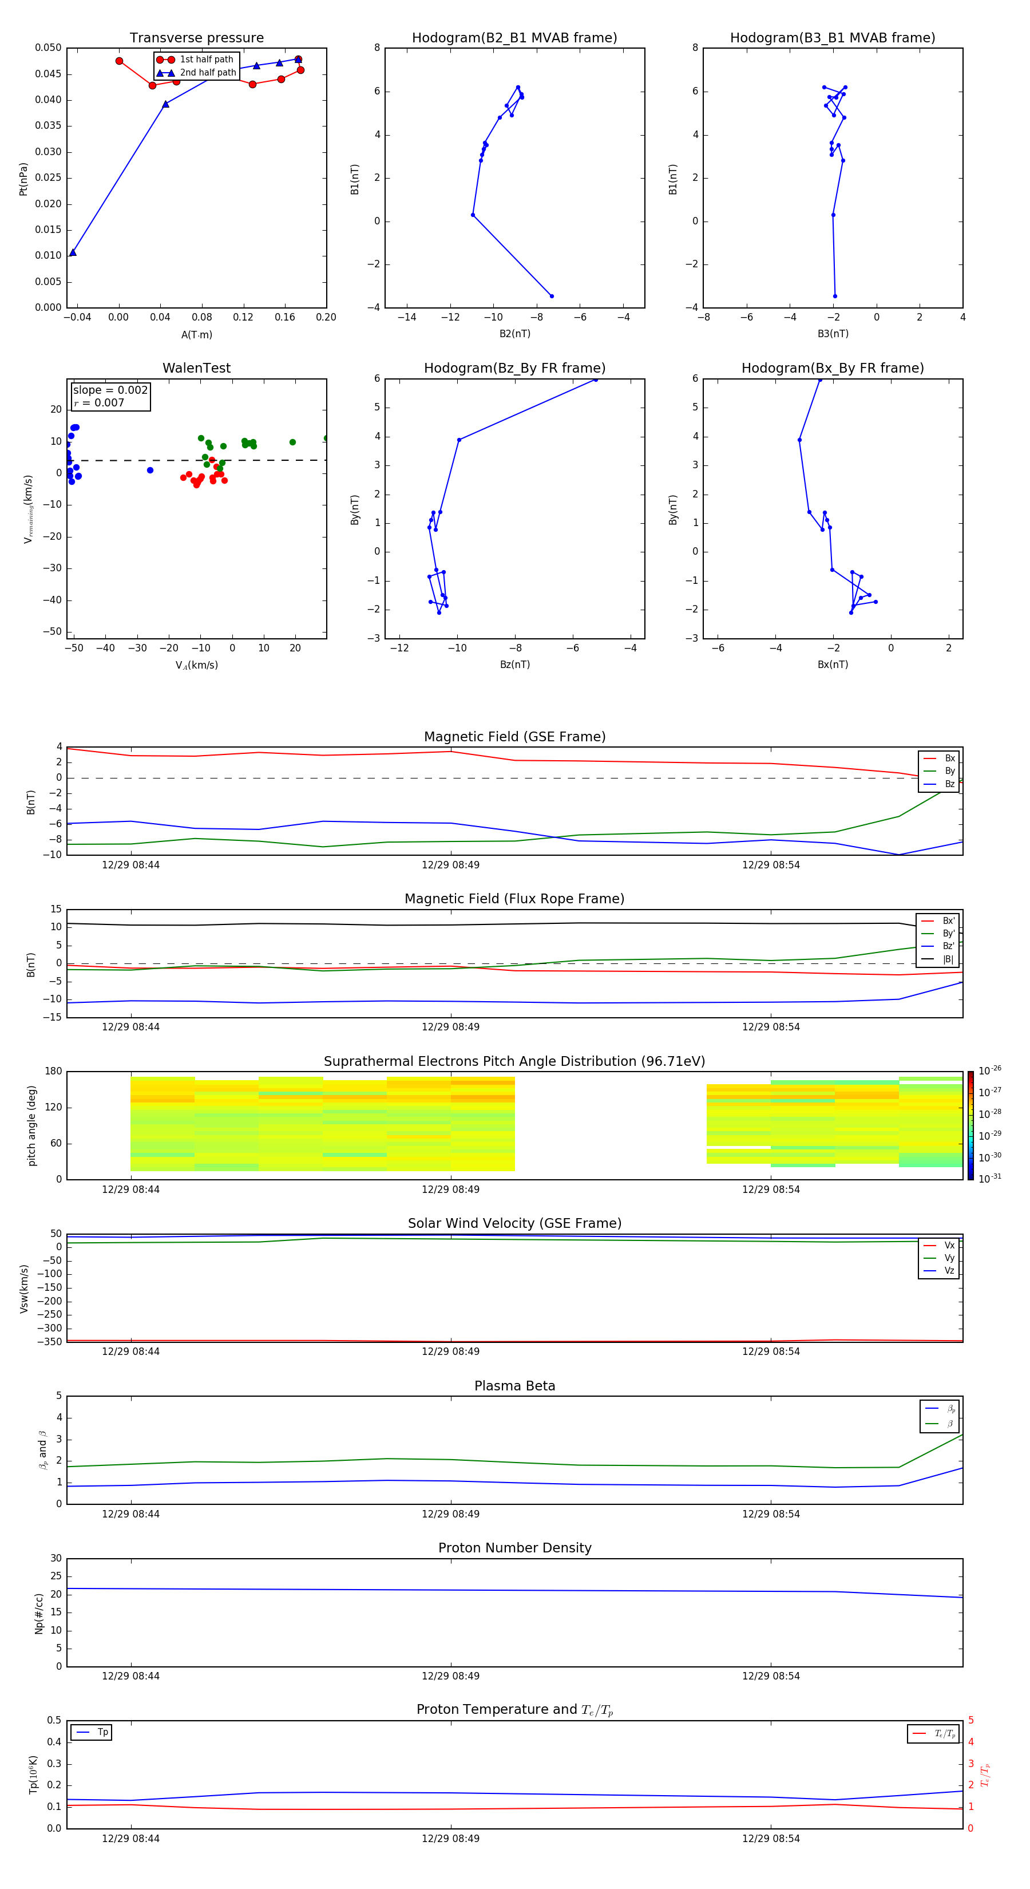Click the isolated blue dot in WalenTest
Image resolution: width=1030 pixels, height=1889 pixels.
coord(150,470)
